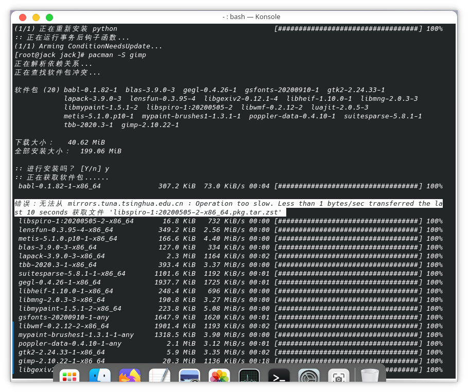Click the bash Konsole title bar
This screenshot has height=392, width=468.
251,17
